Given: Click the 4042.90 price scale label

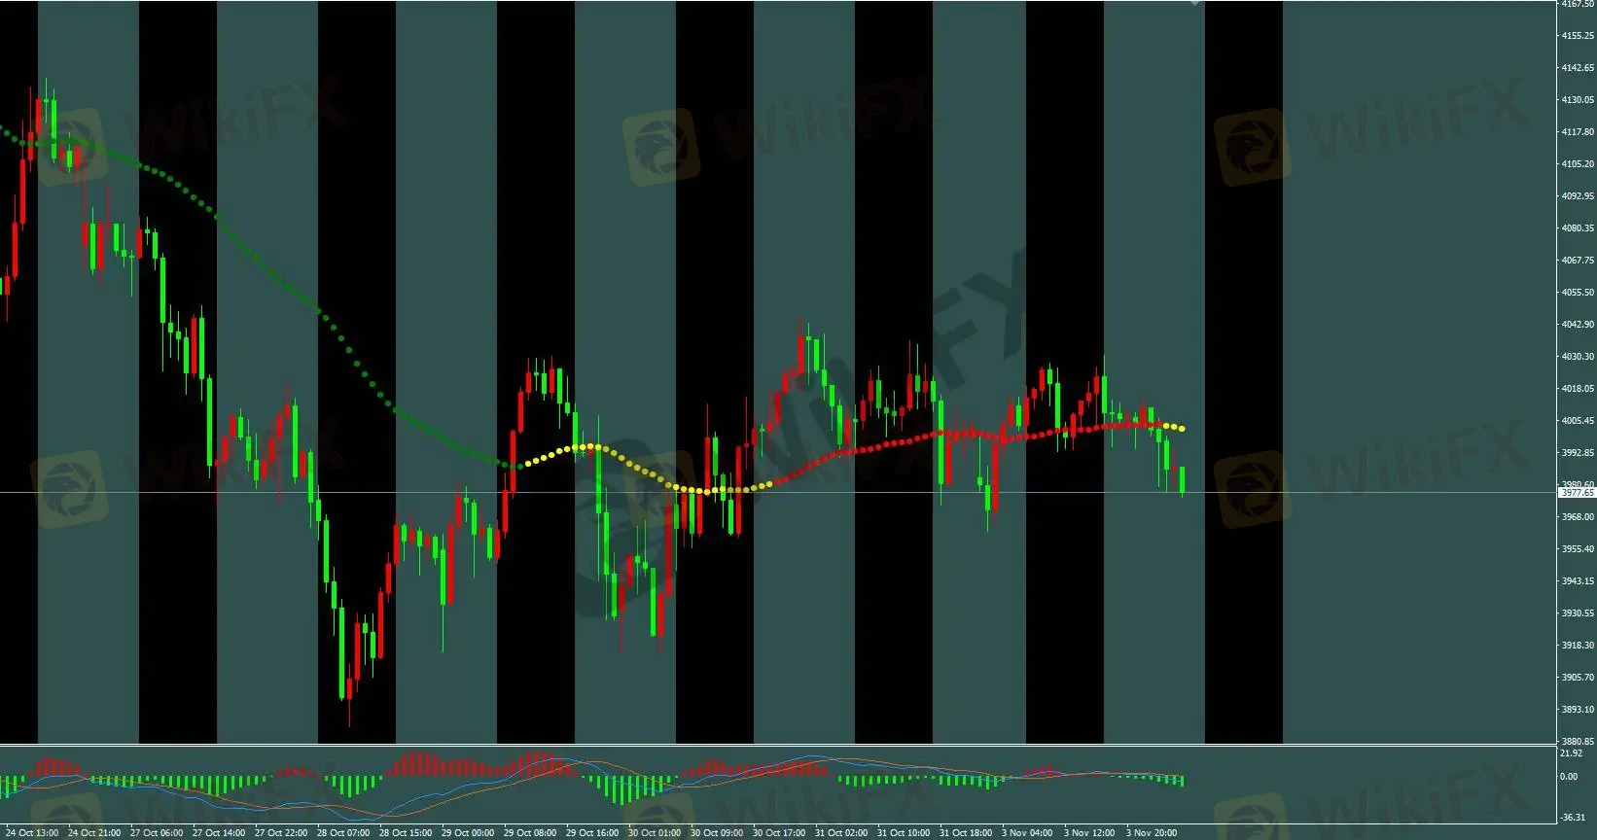Looking at the screenshot, I should coord(1578,325).
